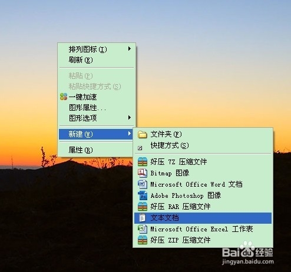The height and width of the screenshot is (272, 291).
Task: Create an Adobe Photoshop 图像
Action: [203, 195]
